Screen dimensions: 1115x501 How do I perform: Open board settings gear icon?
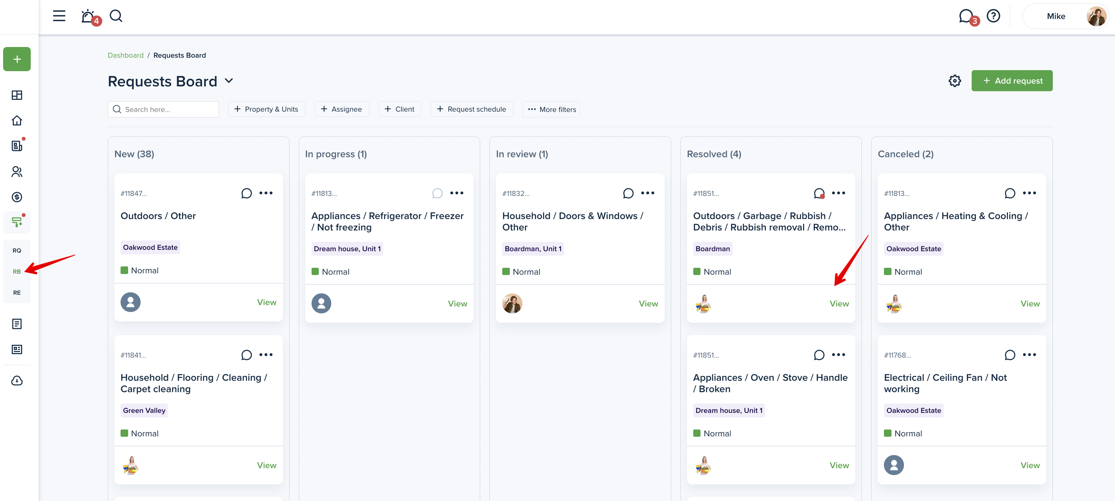(x=954, y=81)
